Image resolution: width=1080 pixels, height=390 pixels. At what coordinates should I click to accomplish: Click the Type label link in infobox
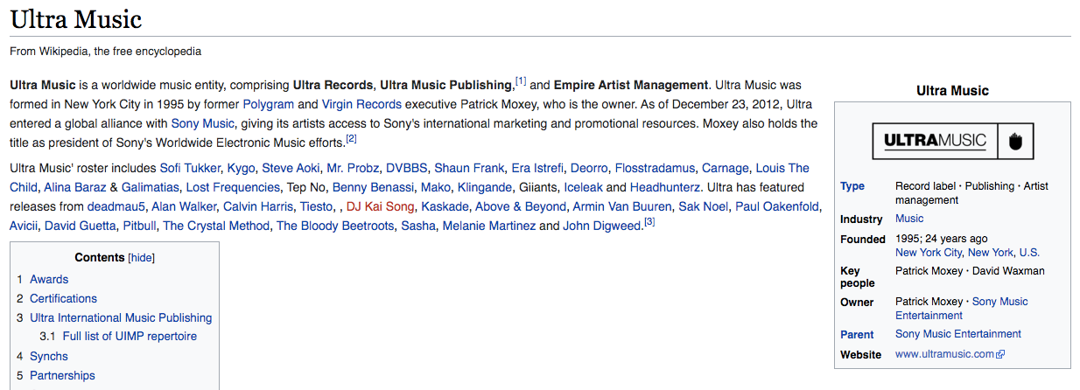[852, 186]
